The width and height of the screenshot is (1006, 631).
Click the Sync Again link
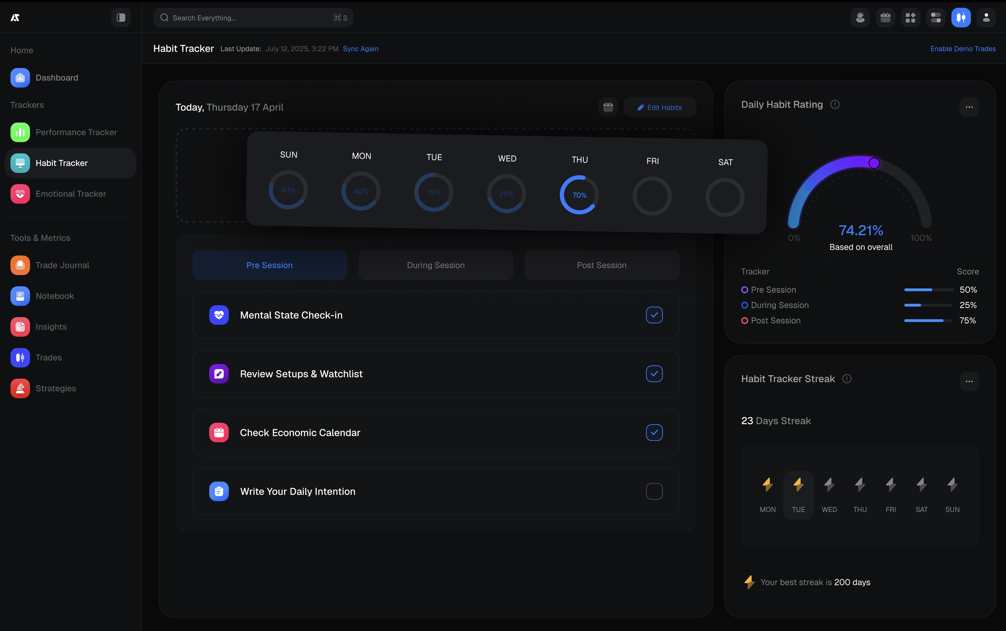[360, 49]
